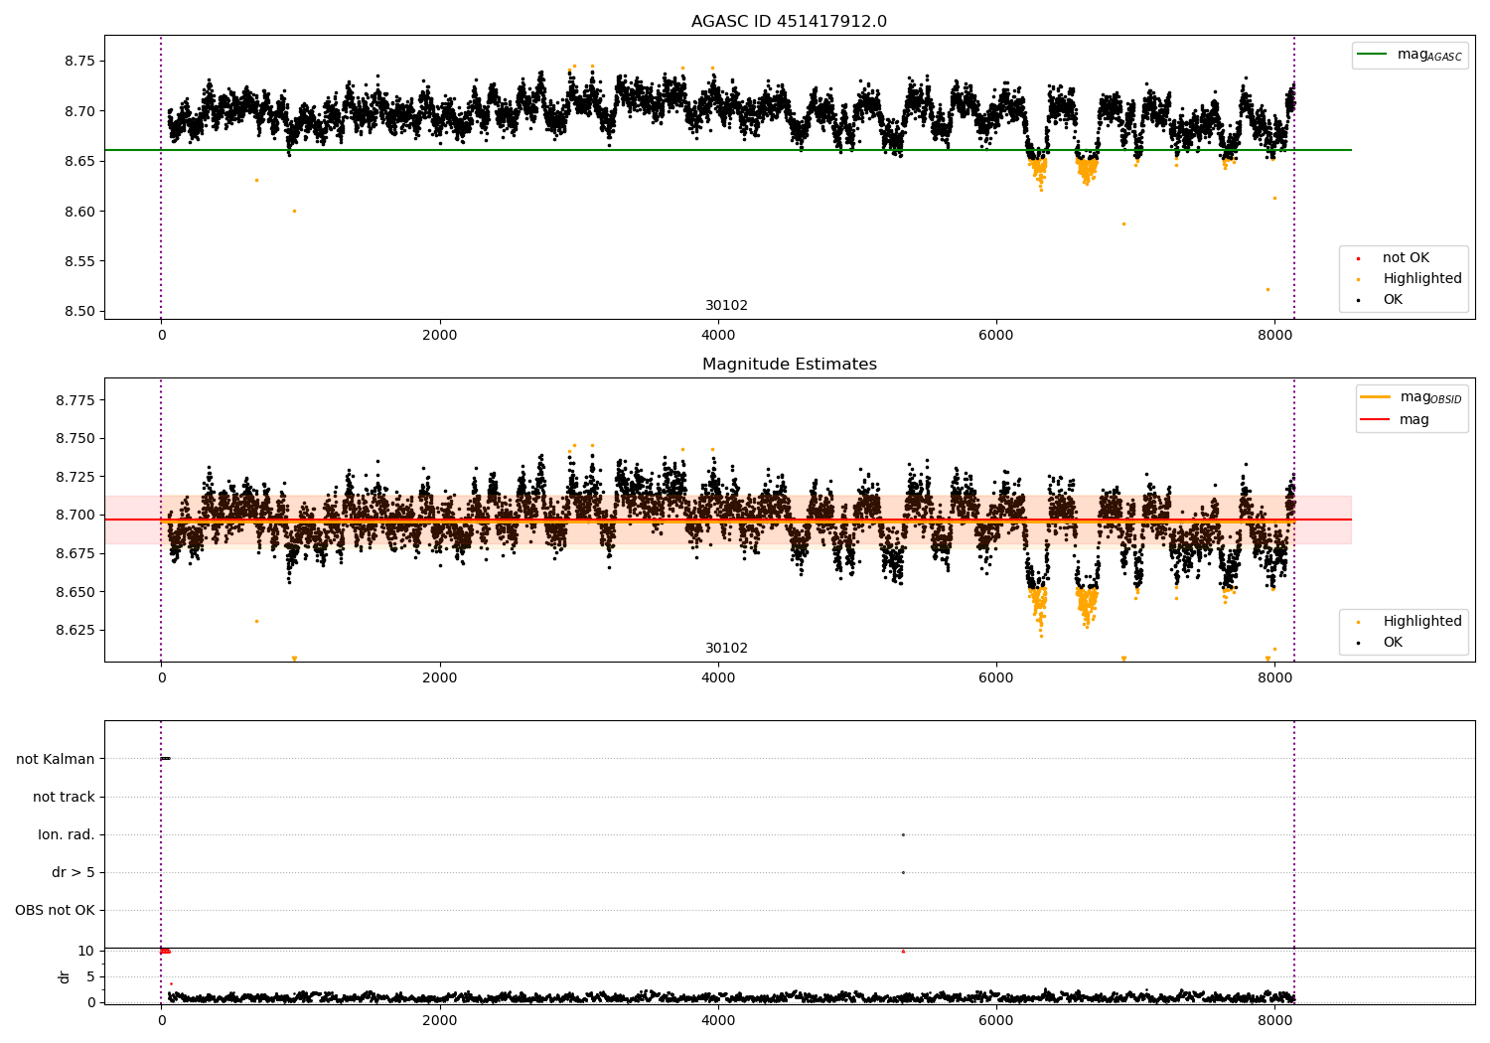The width and height of the screenshot is (1490, 1043).
Task: Click the "OBS not OK" row label
Action: (x=55, y=910)
